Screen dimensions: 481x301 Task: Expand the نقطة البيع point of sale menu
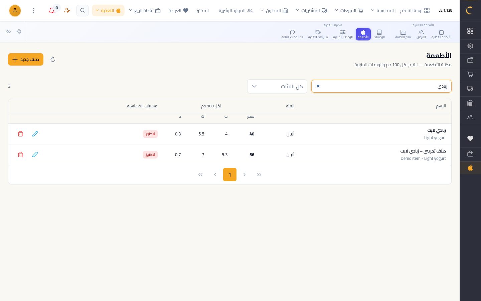[145, 11]
